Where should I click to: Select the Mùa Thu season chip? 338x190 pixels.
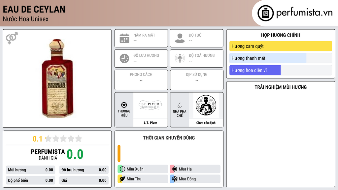point(143,179)
